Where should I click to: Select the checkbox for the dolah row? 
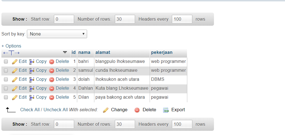point(6,79)
